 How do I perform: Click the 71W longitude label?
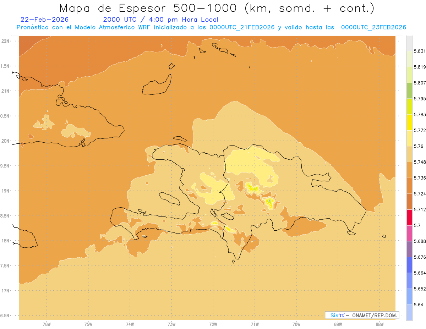click(255, 324)
